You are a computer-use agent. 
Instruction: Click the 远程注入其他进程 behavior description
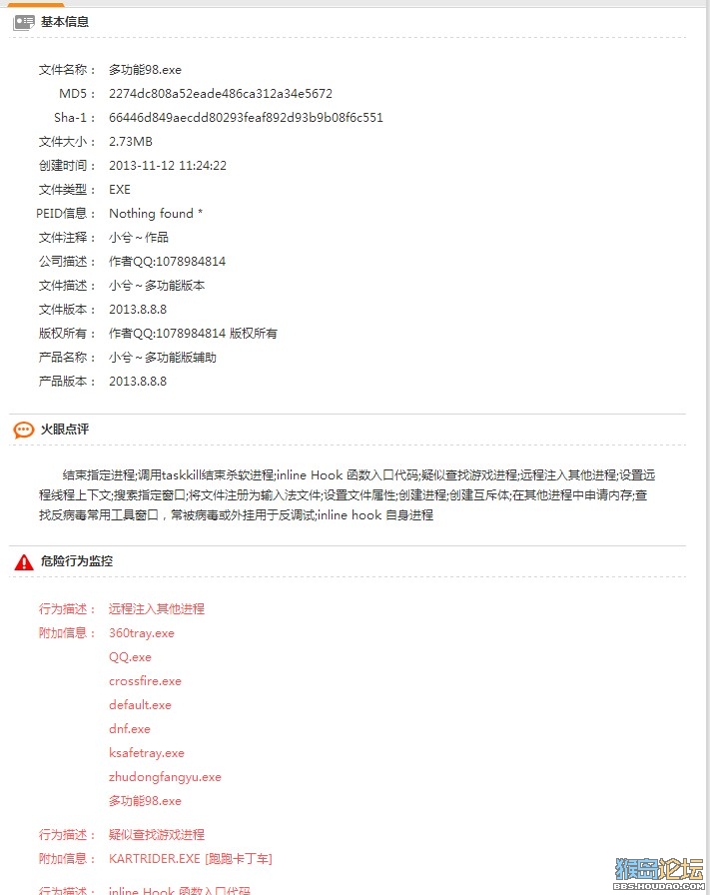pos(157,609)
